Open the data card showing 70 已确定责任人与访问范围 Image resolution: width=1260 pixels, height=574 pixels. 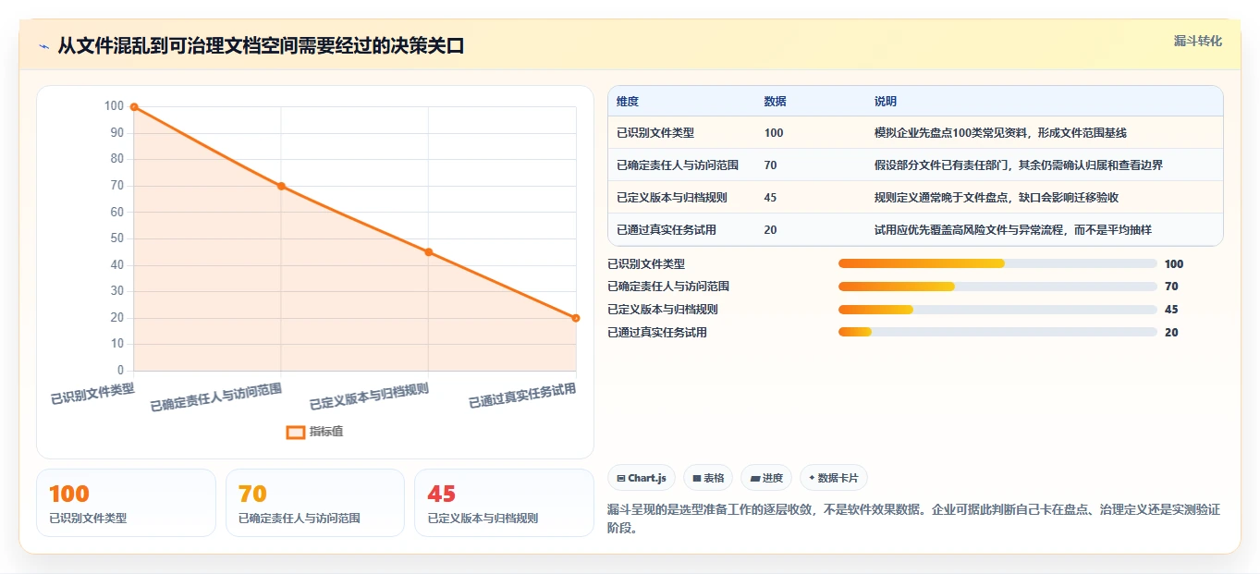tap(315, 503)
